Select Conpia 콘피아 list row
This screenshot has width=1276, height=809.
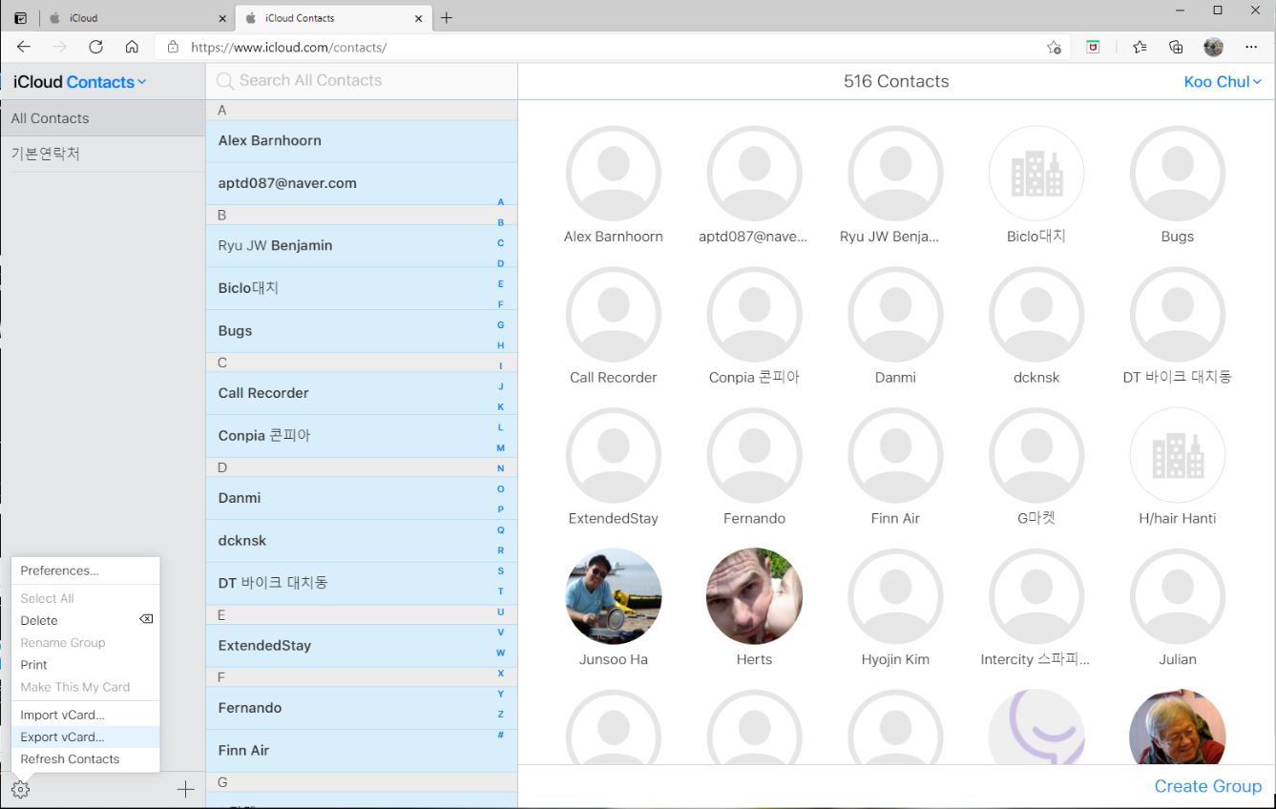pos(362,435)
